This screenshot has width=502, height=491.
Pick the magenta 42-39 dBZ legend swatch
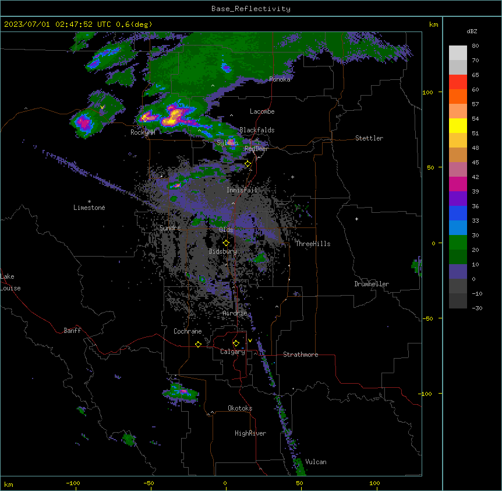(458, 184)
